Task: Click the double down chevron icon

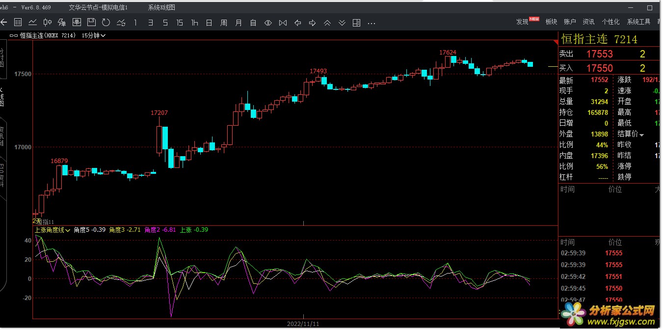Action: (x=342, y=22)
